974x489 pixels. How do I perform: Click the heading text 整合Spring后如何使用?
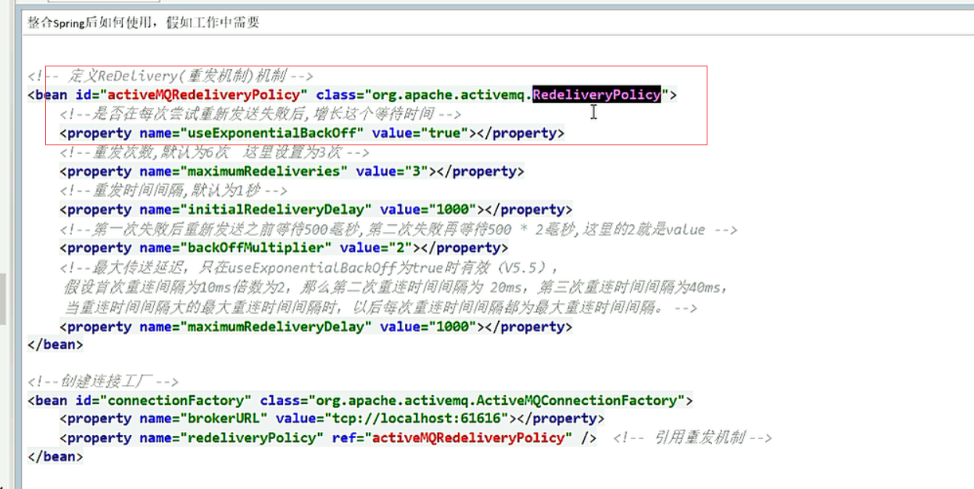(x=95, y=23)
